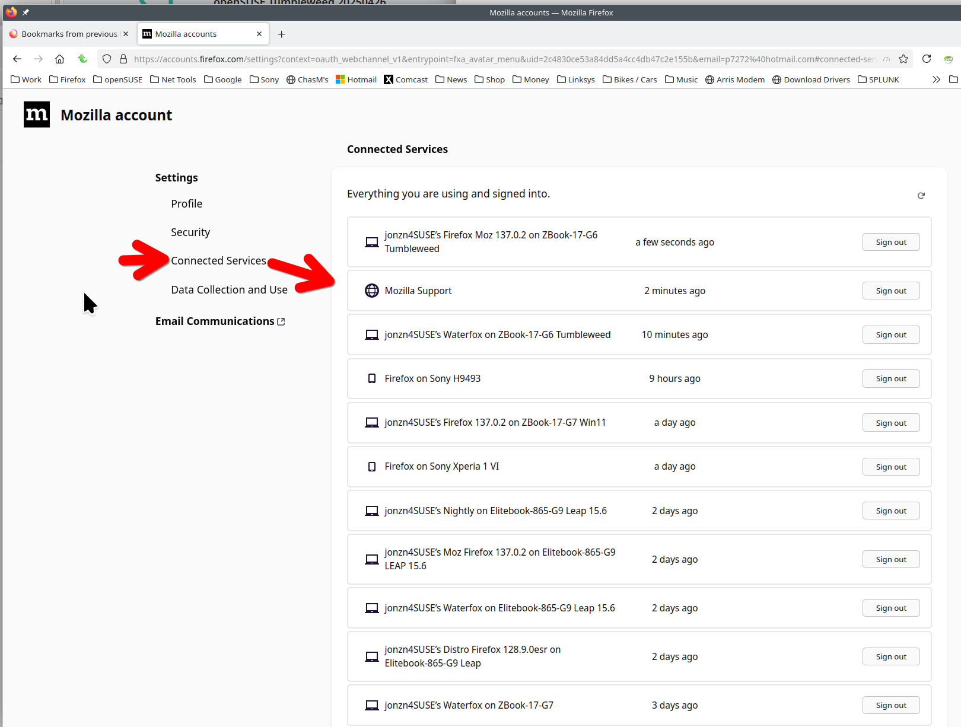Screen dimensions: 961x727
Task: Open the Arris Modem bookmark
Action: click(735, 79)
